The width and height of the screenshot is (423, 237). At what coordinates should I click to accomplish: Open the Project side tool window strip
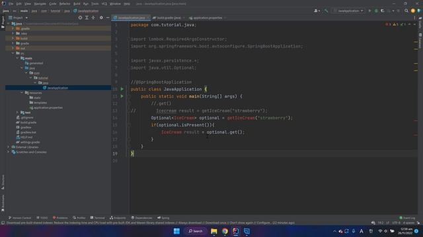(3, 22)
